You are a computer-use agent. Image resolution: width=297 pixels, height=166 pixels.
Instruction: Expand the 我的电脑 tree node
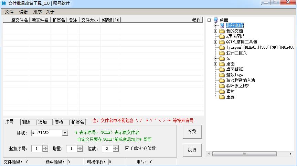(216, 25)
